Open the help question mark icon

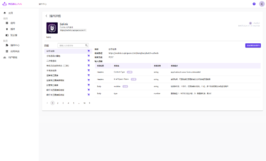coord(254,4)
